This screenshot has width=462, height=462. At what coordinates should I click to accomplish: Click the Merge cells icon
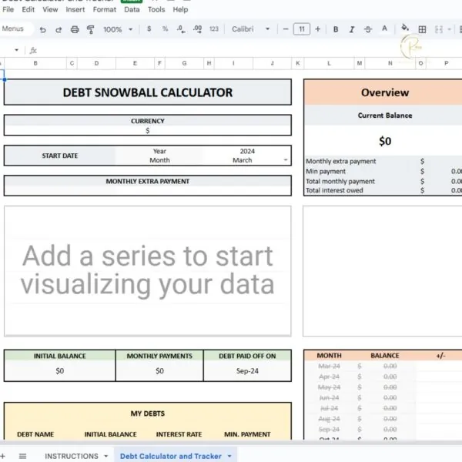(x=439, y=29)
